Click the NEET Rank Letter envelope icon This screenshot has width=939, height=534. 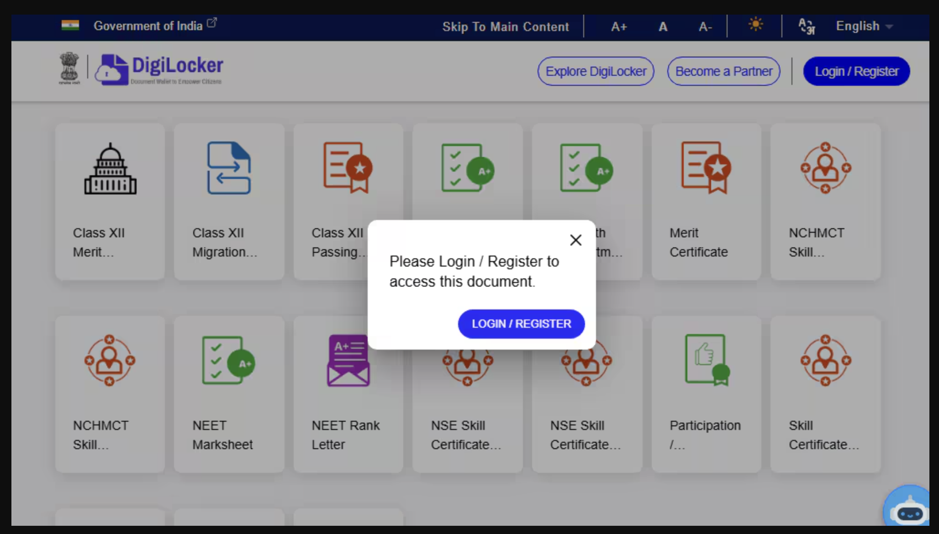click(x=348, y=360)
